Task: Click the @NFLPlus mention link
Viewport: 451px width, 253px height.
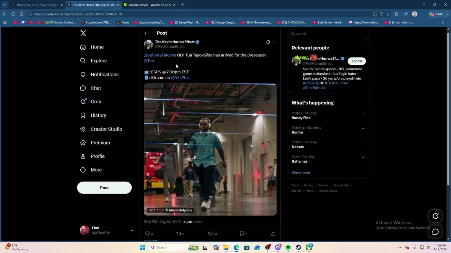Action: pos(180,78)
